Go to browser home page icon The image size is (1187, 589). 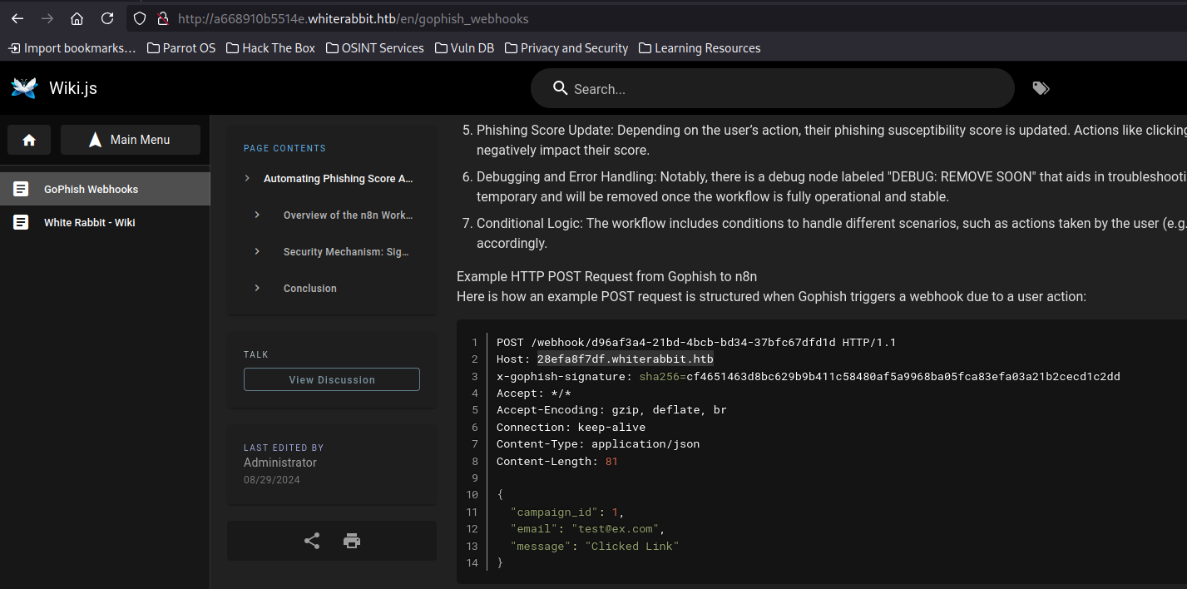(77, 18)
